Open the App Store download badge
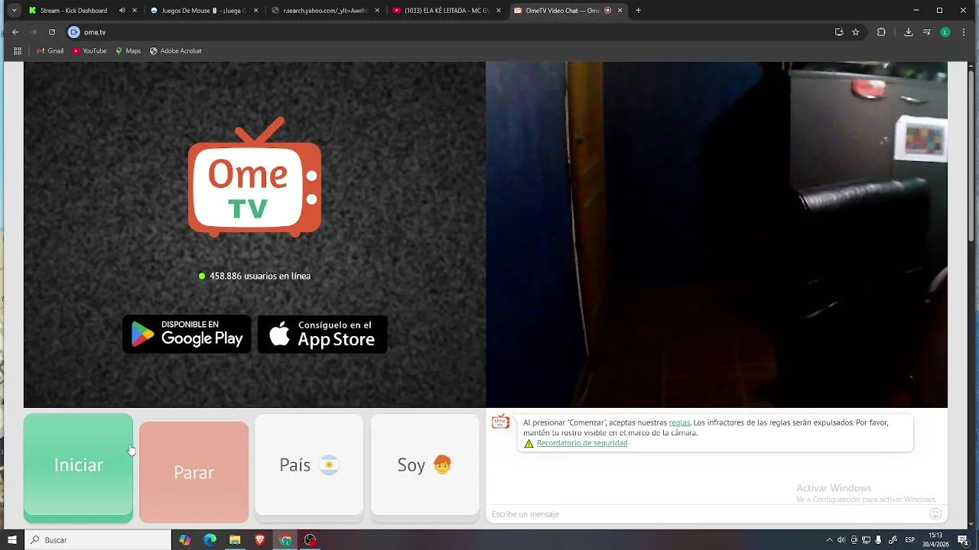Image resolution: width=979 pixels, height=550 pixels. click(322, 334)
